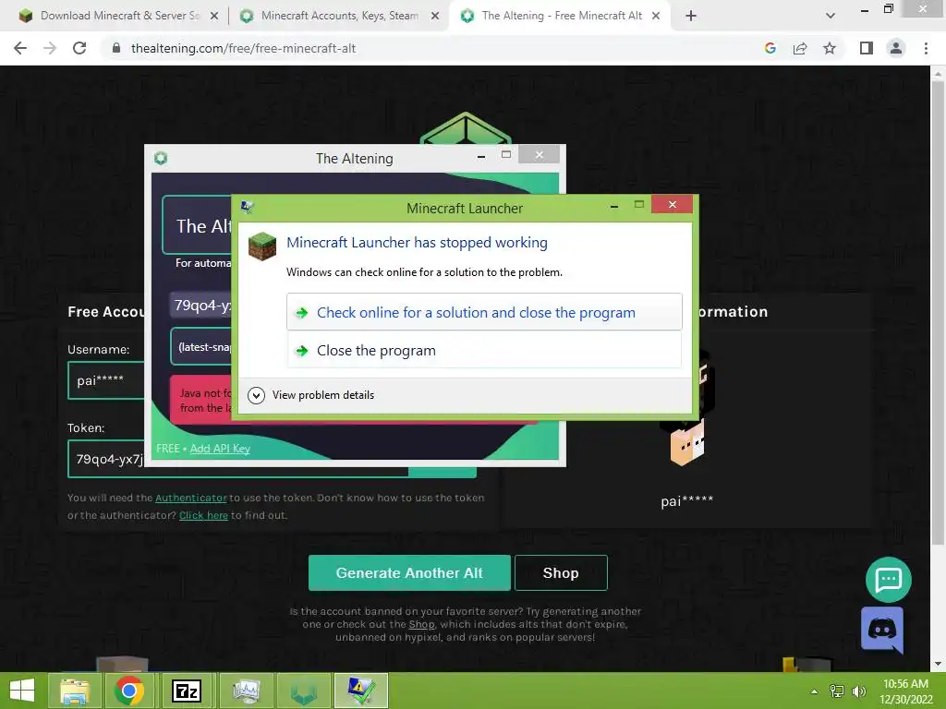Open the live chat bubble icon

[888, 580]
